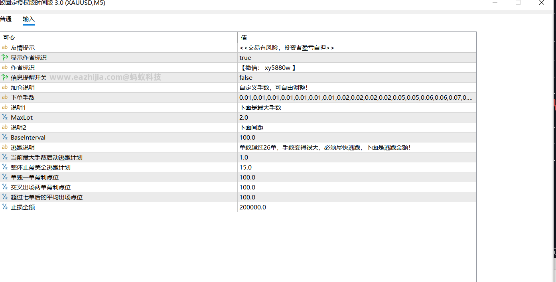
Task: Select the 超过七单后的平均出场点位 parameter name
Action: [47, 197]
